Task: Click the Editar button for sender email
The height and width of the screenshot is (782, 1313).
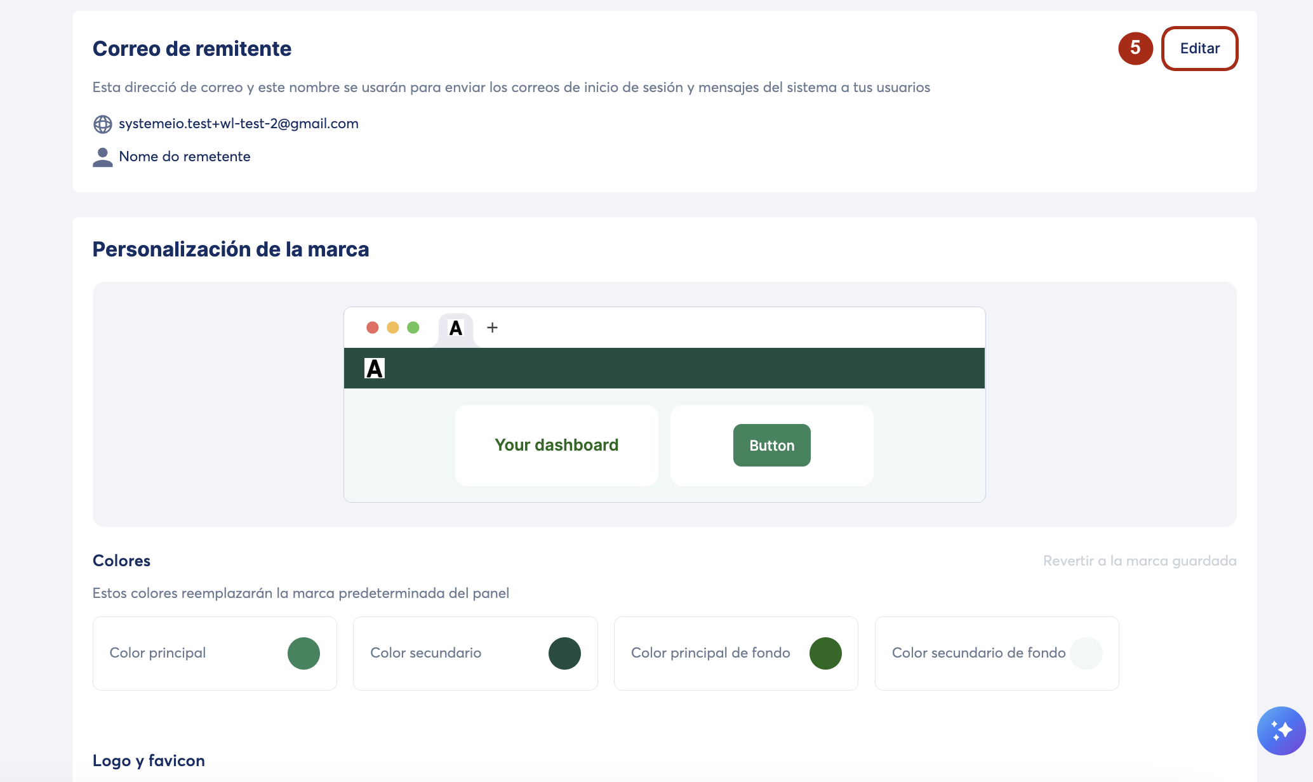Action: click(1199, 48)
